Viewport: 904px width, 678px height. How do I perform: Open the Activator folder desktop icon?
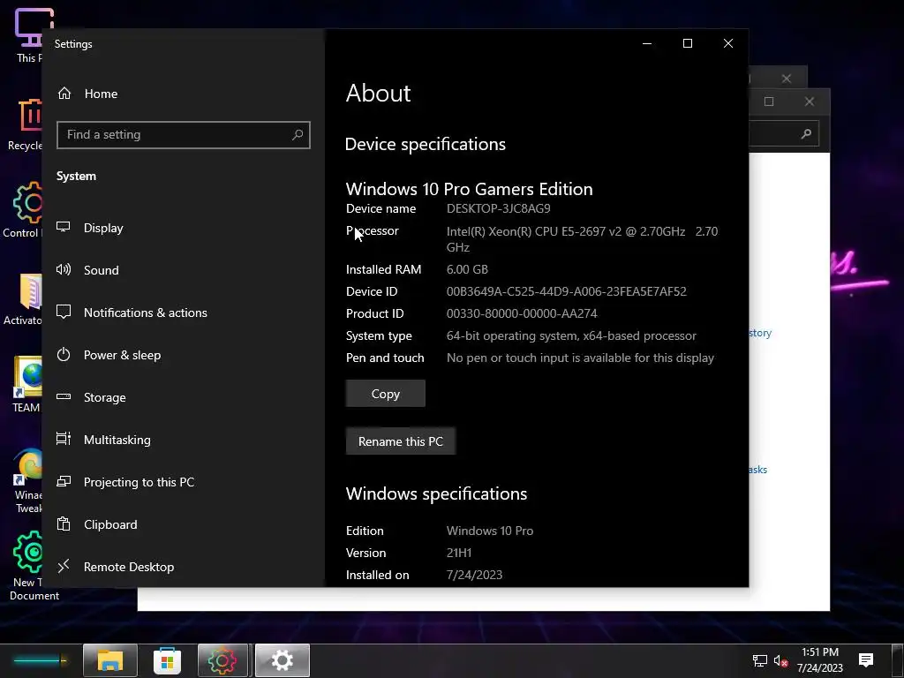coord(23,300)
